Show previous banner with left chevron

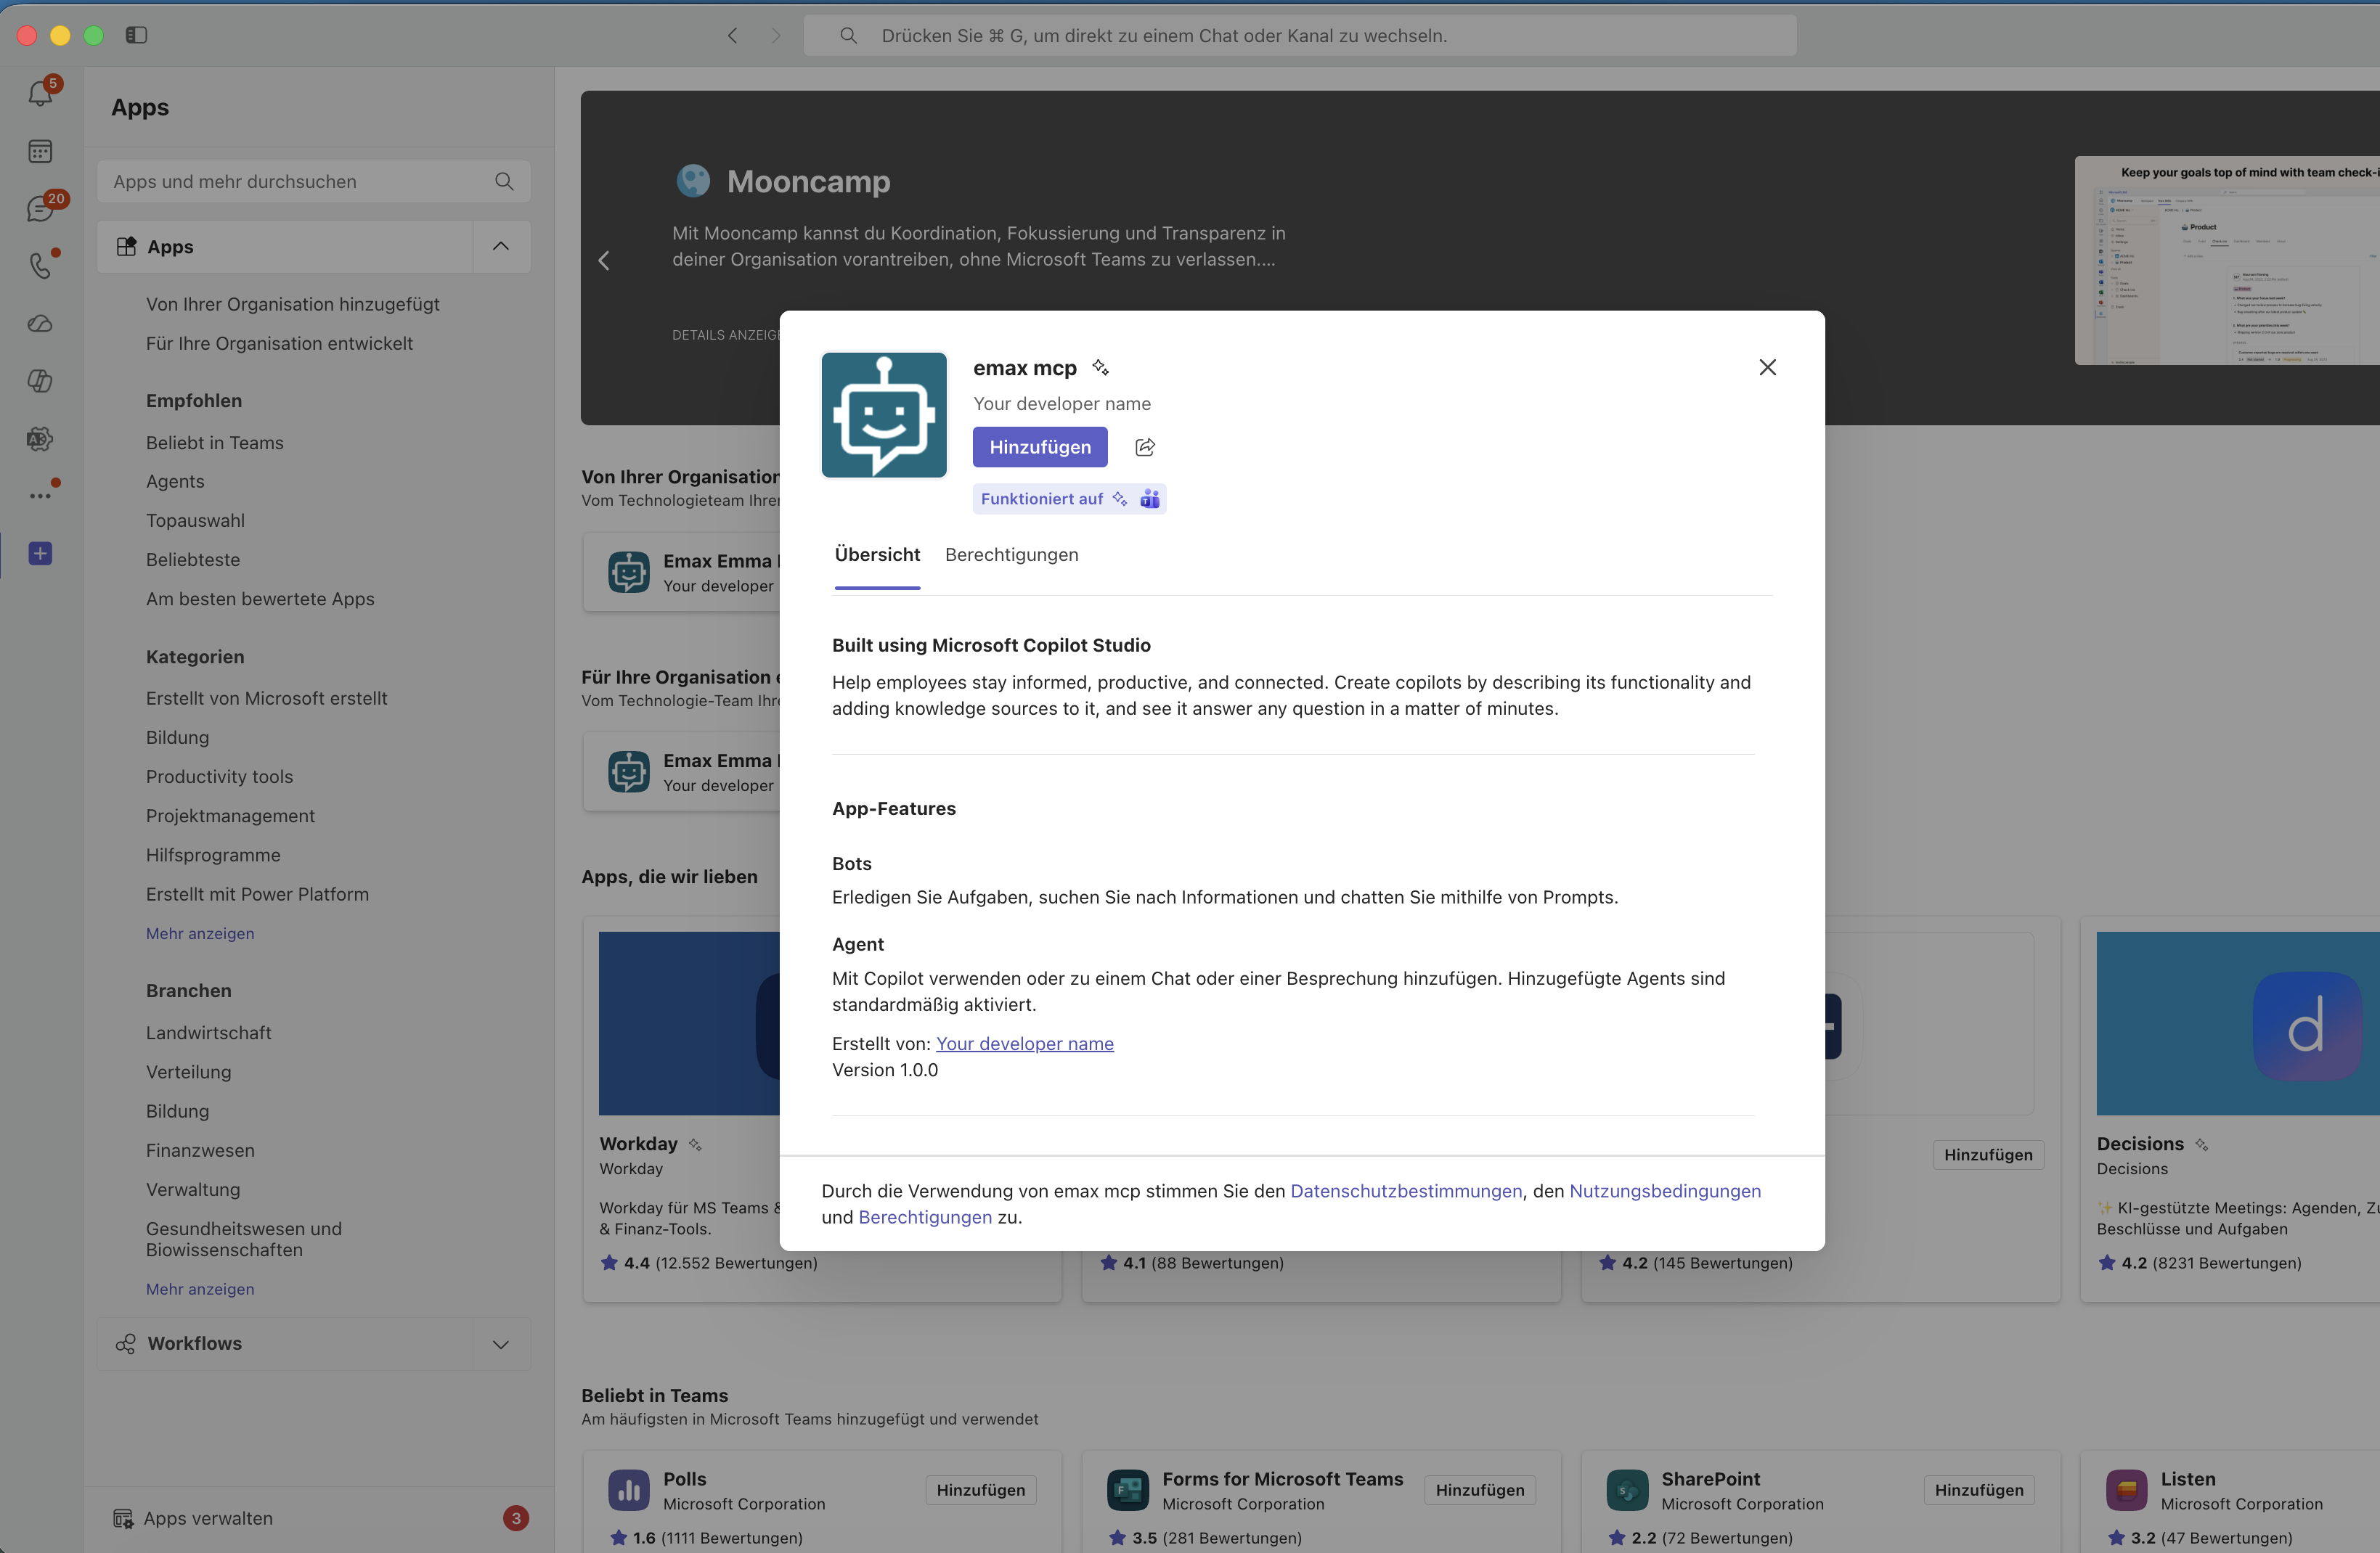604,260
